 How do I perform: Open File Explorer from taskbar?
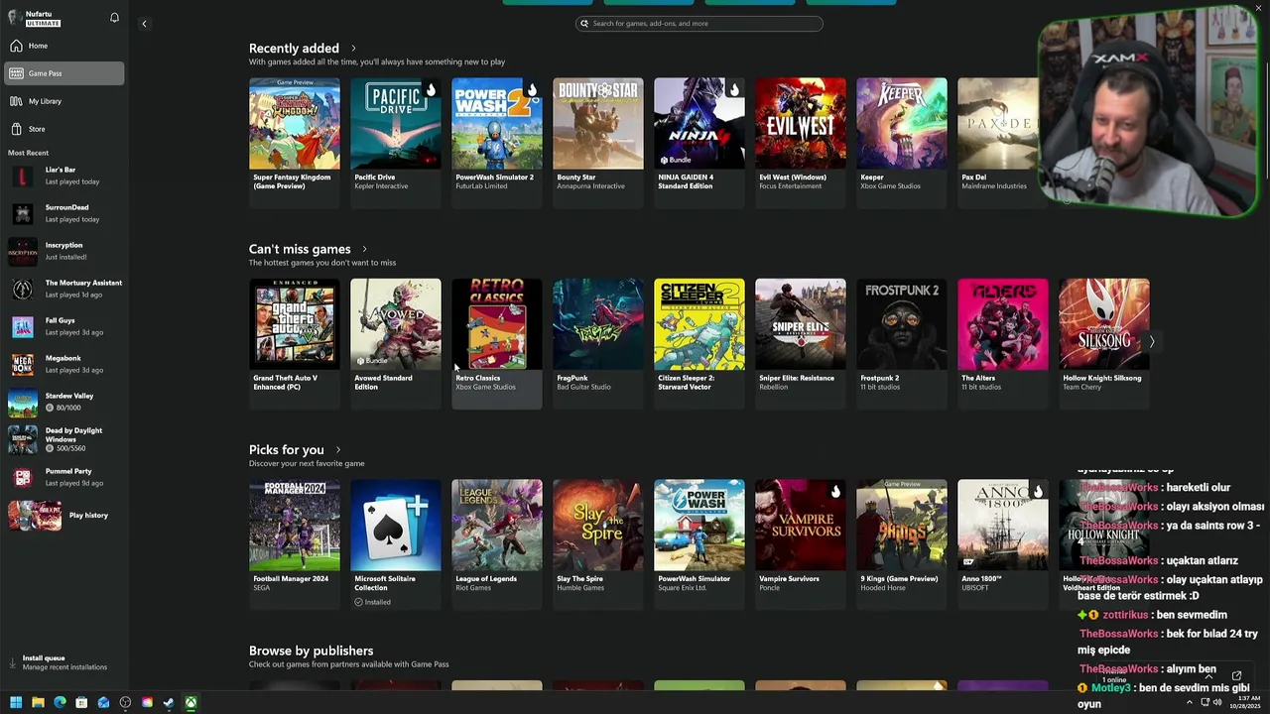(x=38, y=703)
